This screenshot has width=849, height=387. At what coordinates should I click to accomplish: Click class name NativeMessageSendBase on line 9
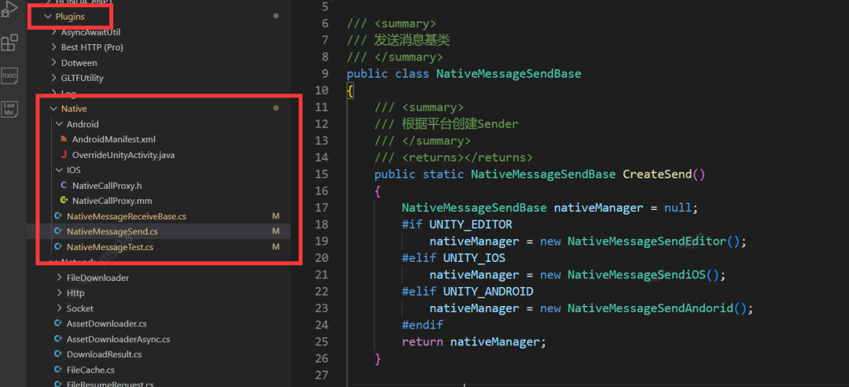(509, 73)
